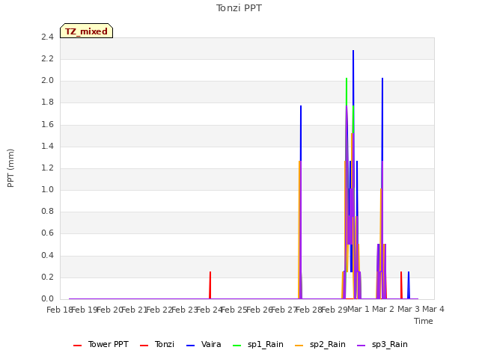Click the Tonzi PPT chart title
Image resolution: width=479 pixels, height=359 pixels.
tap(239, 8)
